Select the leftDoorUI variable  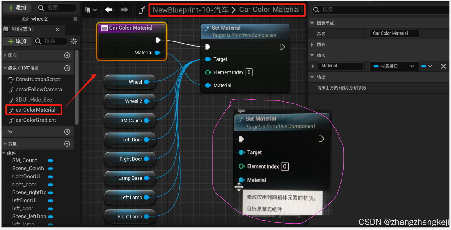click(x=25, y=200)
